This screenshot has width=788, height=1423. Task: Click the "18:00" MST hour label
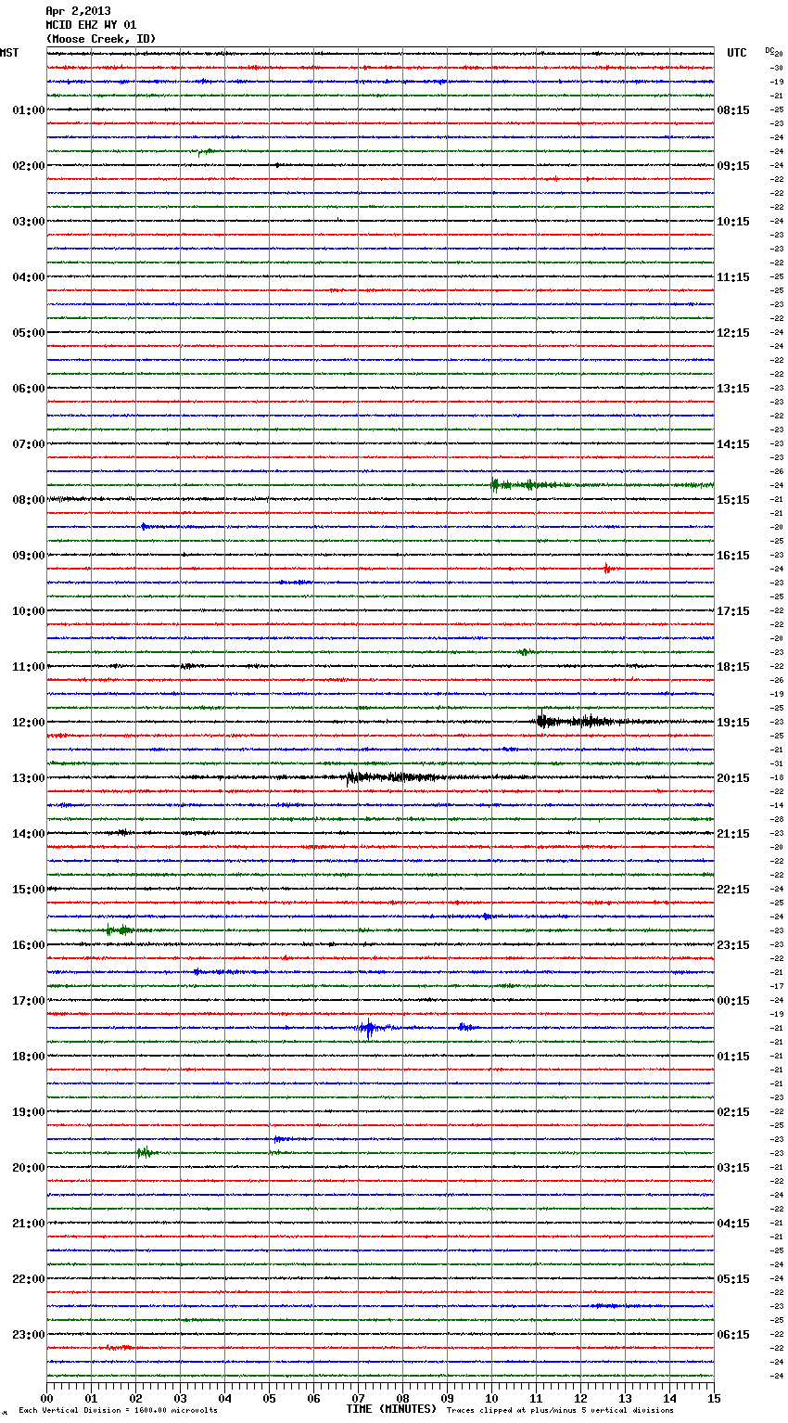tap(28, 1057)
